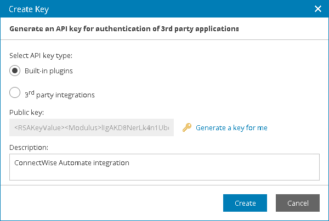
Task: Click the key icon beside Generate link
Action: click(x=186, y=128)
